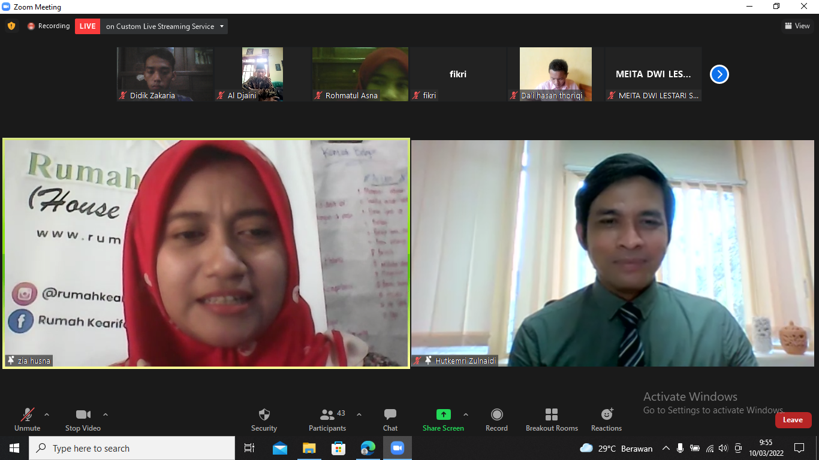Viewport: 819px width, 460px height.
Task: Click the meeting encryption shield icon
Action: coord(11,26)
